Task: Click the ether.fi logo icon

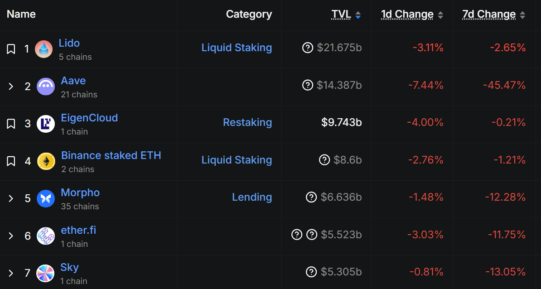Action: coord(46,236)
